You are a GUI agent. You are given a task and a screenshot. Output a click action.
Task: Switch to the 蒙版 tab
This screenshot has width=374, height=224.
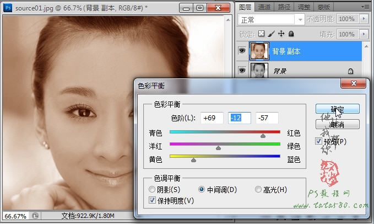click(x=323, y=7)
